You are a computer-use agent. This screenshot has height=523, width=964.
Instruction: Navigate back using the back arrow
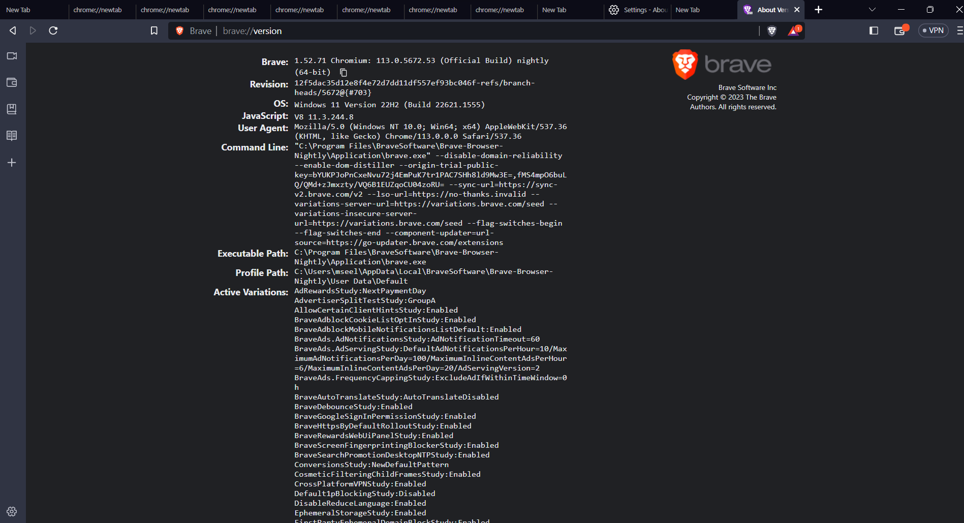tap(13, 30)
